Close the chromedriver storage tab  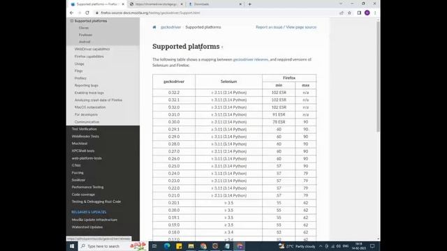point(182,4)
